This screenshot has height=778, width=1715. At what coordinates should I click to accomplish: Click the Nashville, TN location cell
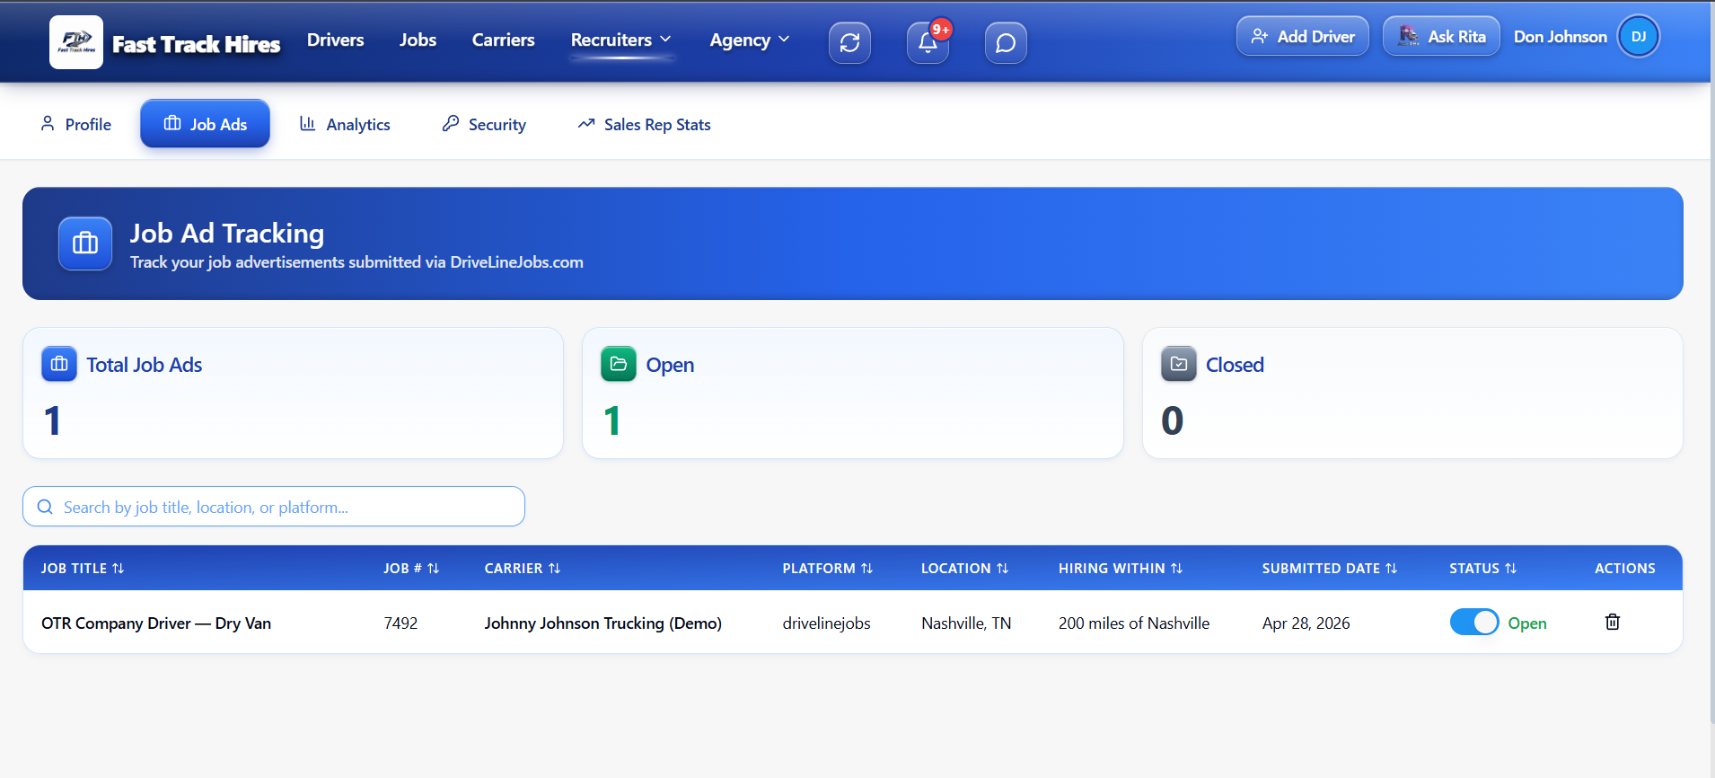click(966, 623)
